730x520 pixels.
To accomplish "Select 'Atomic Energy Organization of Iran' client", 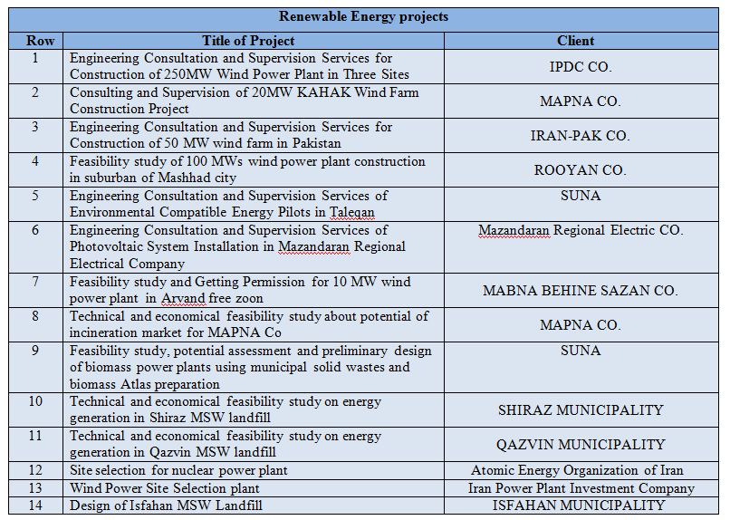I will [581, 471].
